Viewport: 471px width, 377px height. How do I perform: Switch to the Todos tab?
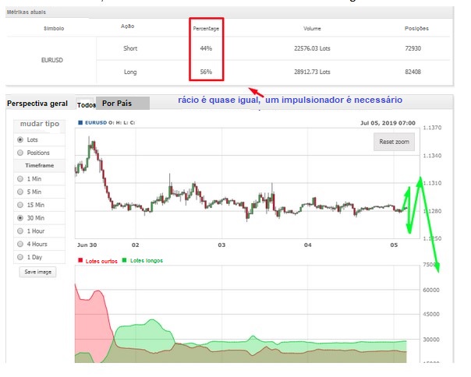(x=86, y=104)
